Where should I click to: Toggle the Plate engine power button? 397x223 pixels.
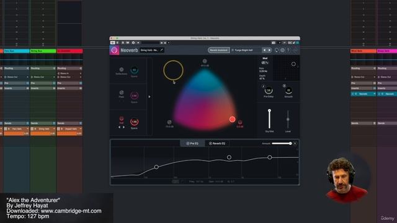pyautogui.click(x=122, y=92)
